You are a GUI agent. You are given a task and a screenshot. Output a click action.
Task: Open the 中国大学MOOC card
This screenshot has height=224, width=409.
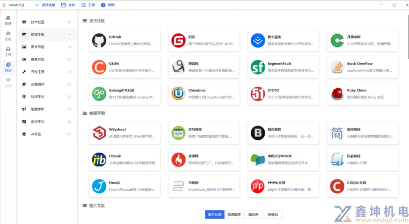(283, 159)
